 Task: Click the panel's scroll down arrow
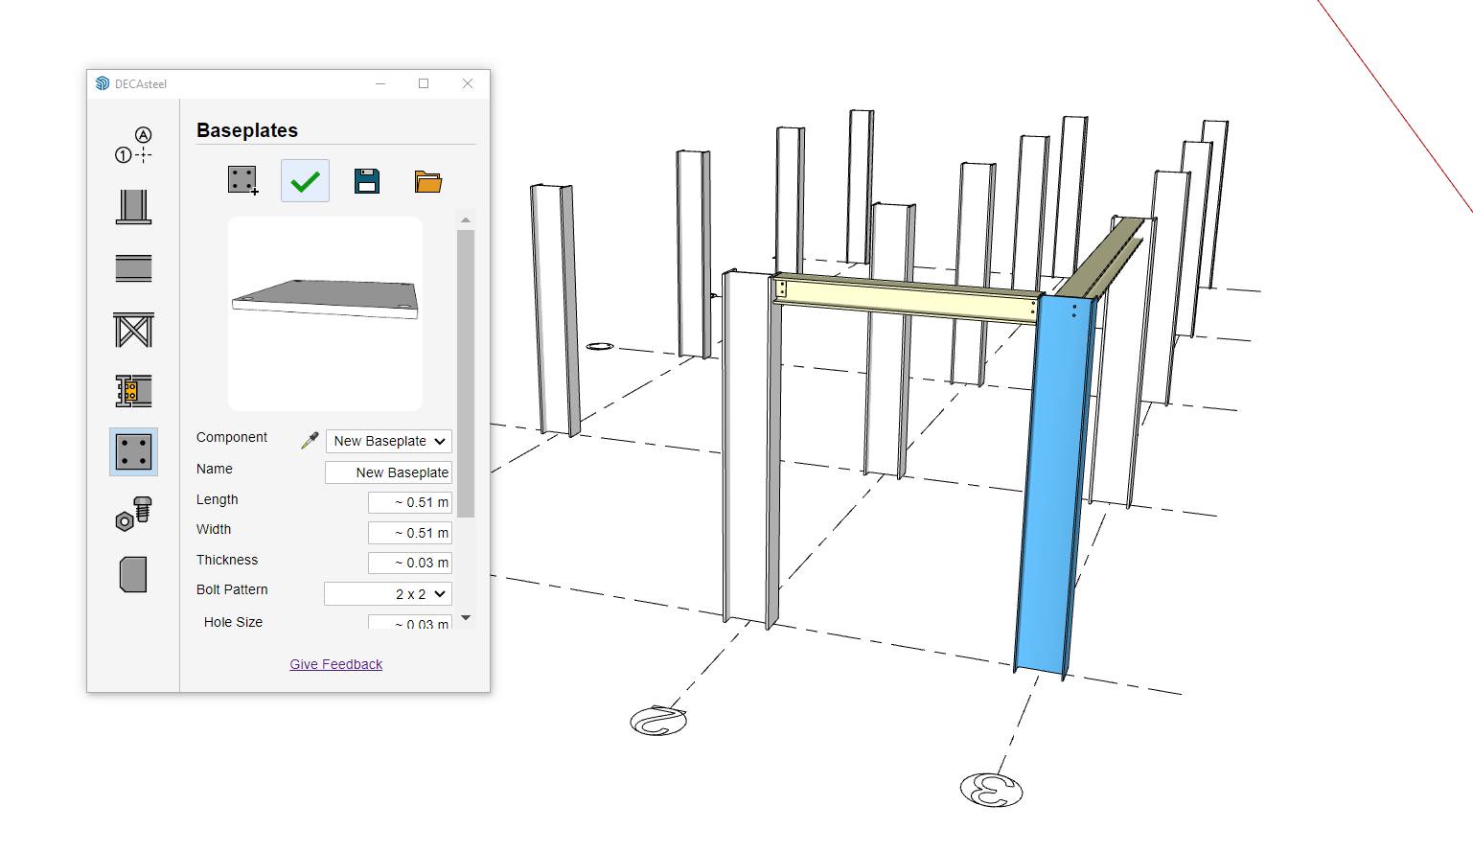(x=466, y=618)
